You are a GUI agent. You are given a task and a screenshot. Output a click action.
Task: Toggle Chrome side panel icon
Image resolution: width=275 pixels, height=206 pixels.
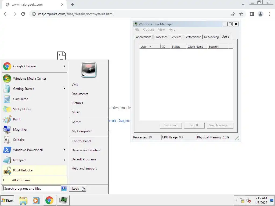tap(252, 14)
